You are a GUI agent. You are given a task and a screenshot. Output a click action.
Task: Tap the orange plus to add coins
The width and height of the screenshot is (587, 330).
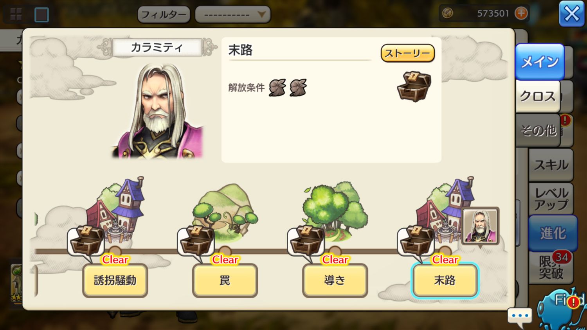click(x=521, y=13)
